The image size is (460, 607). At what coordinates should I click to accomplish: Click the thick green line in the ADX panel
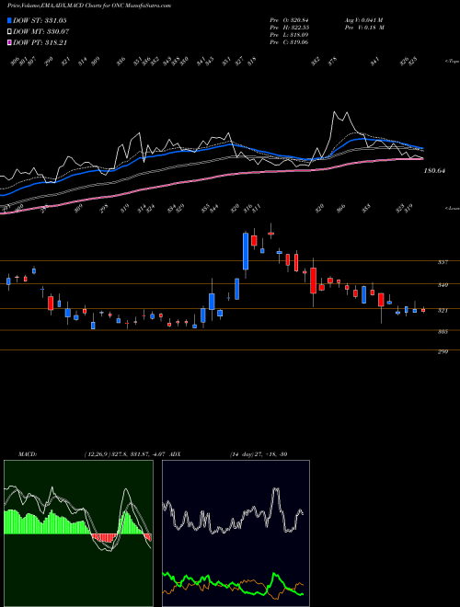click(233, 585)
